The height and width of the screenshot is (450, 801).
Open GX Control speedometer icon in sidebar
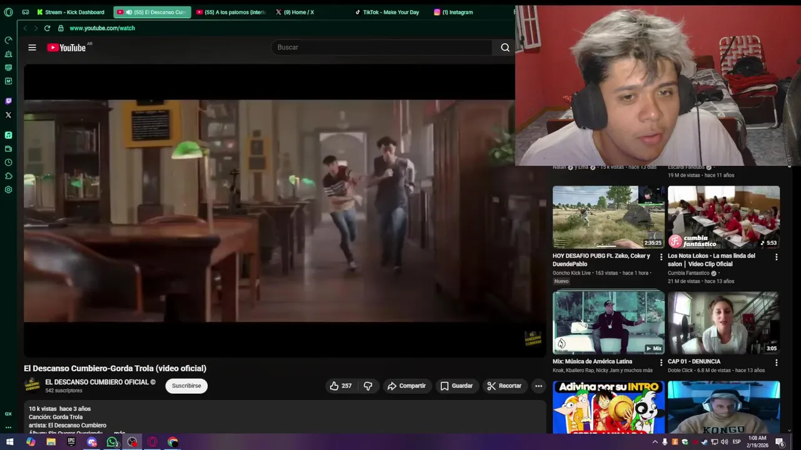[x=8, y=40]
